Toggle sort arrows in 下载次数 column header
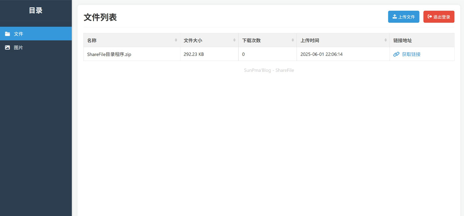Screen dimensions: 464x216 [293, 40]
